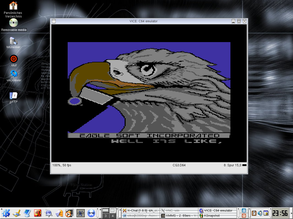Click the drive 8 LED indicator
The width and height of the screenshot is (293, 219).
pos(244,165)
